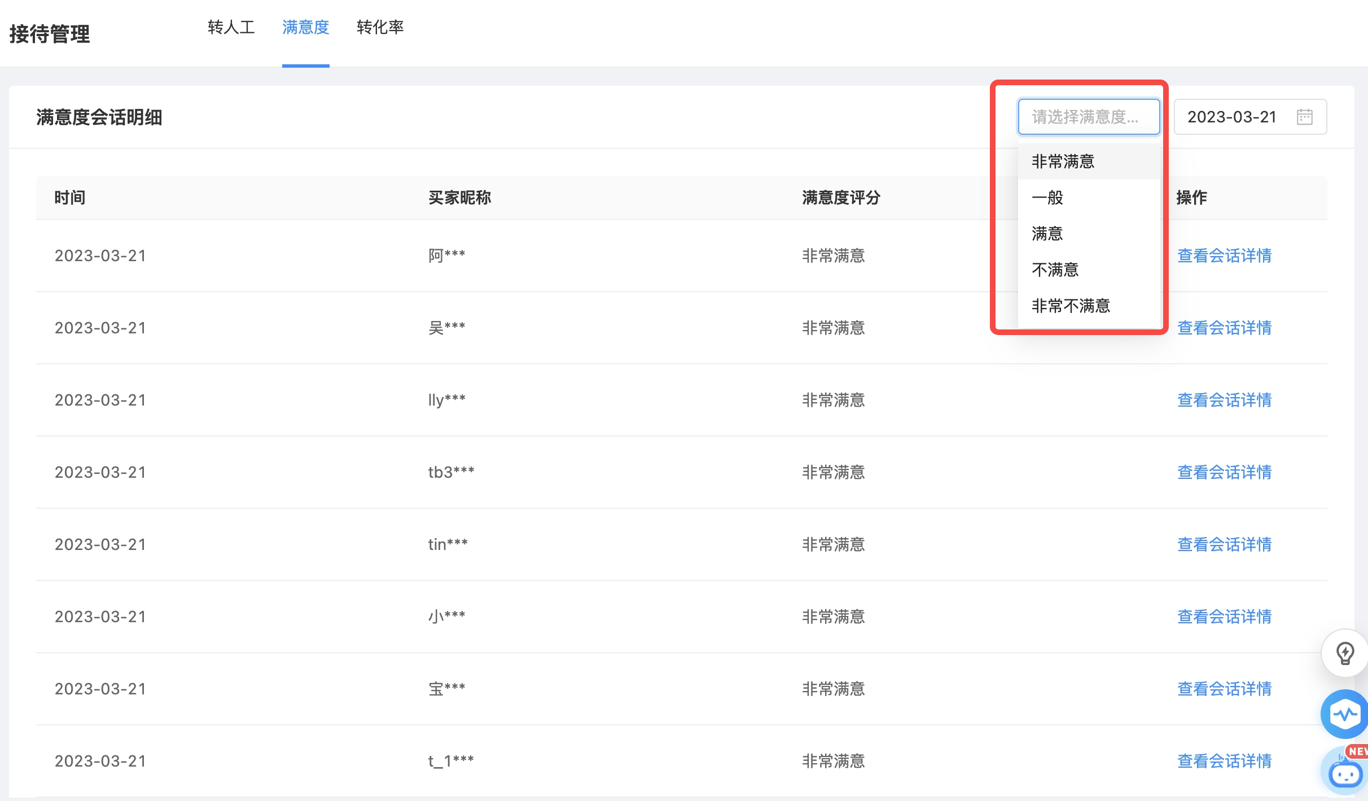This screenshot has width=1368, height=801.
Task: View session details for buyer 吴***
Action: 1224,328
